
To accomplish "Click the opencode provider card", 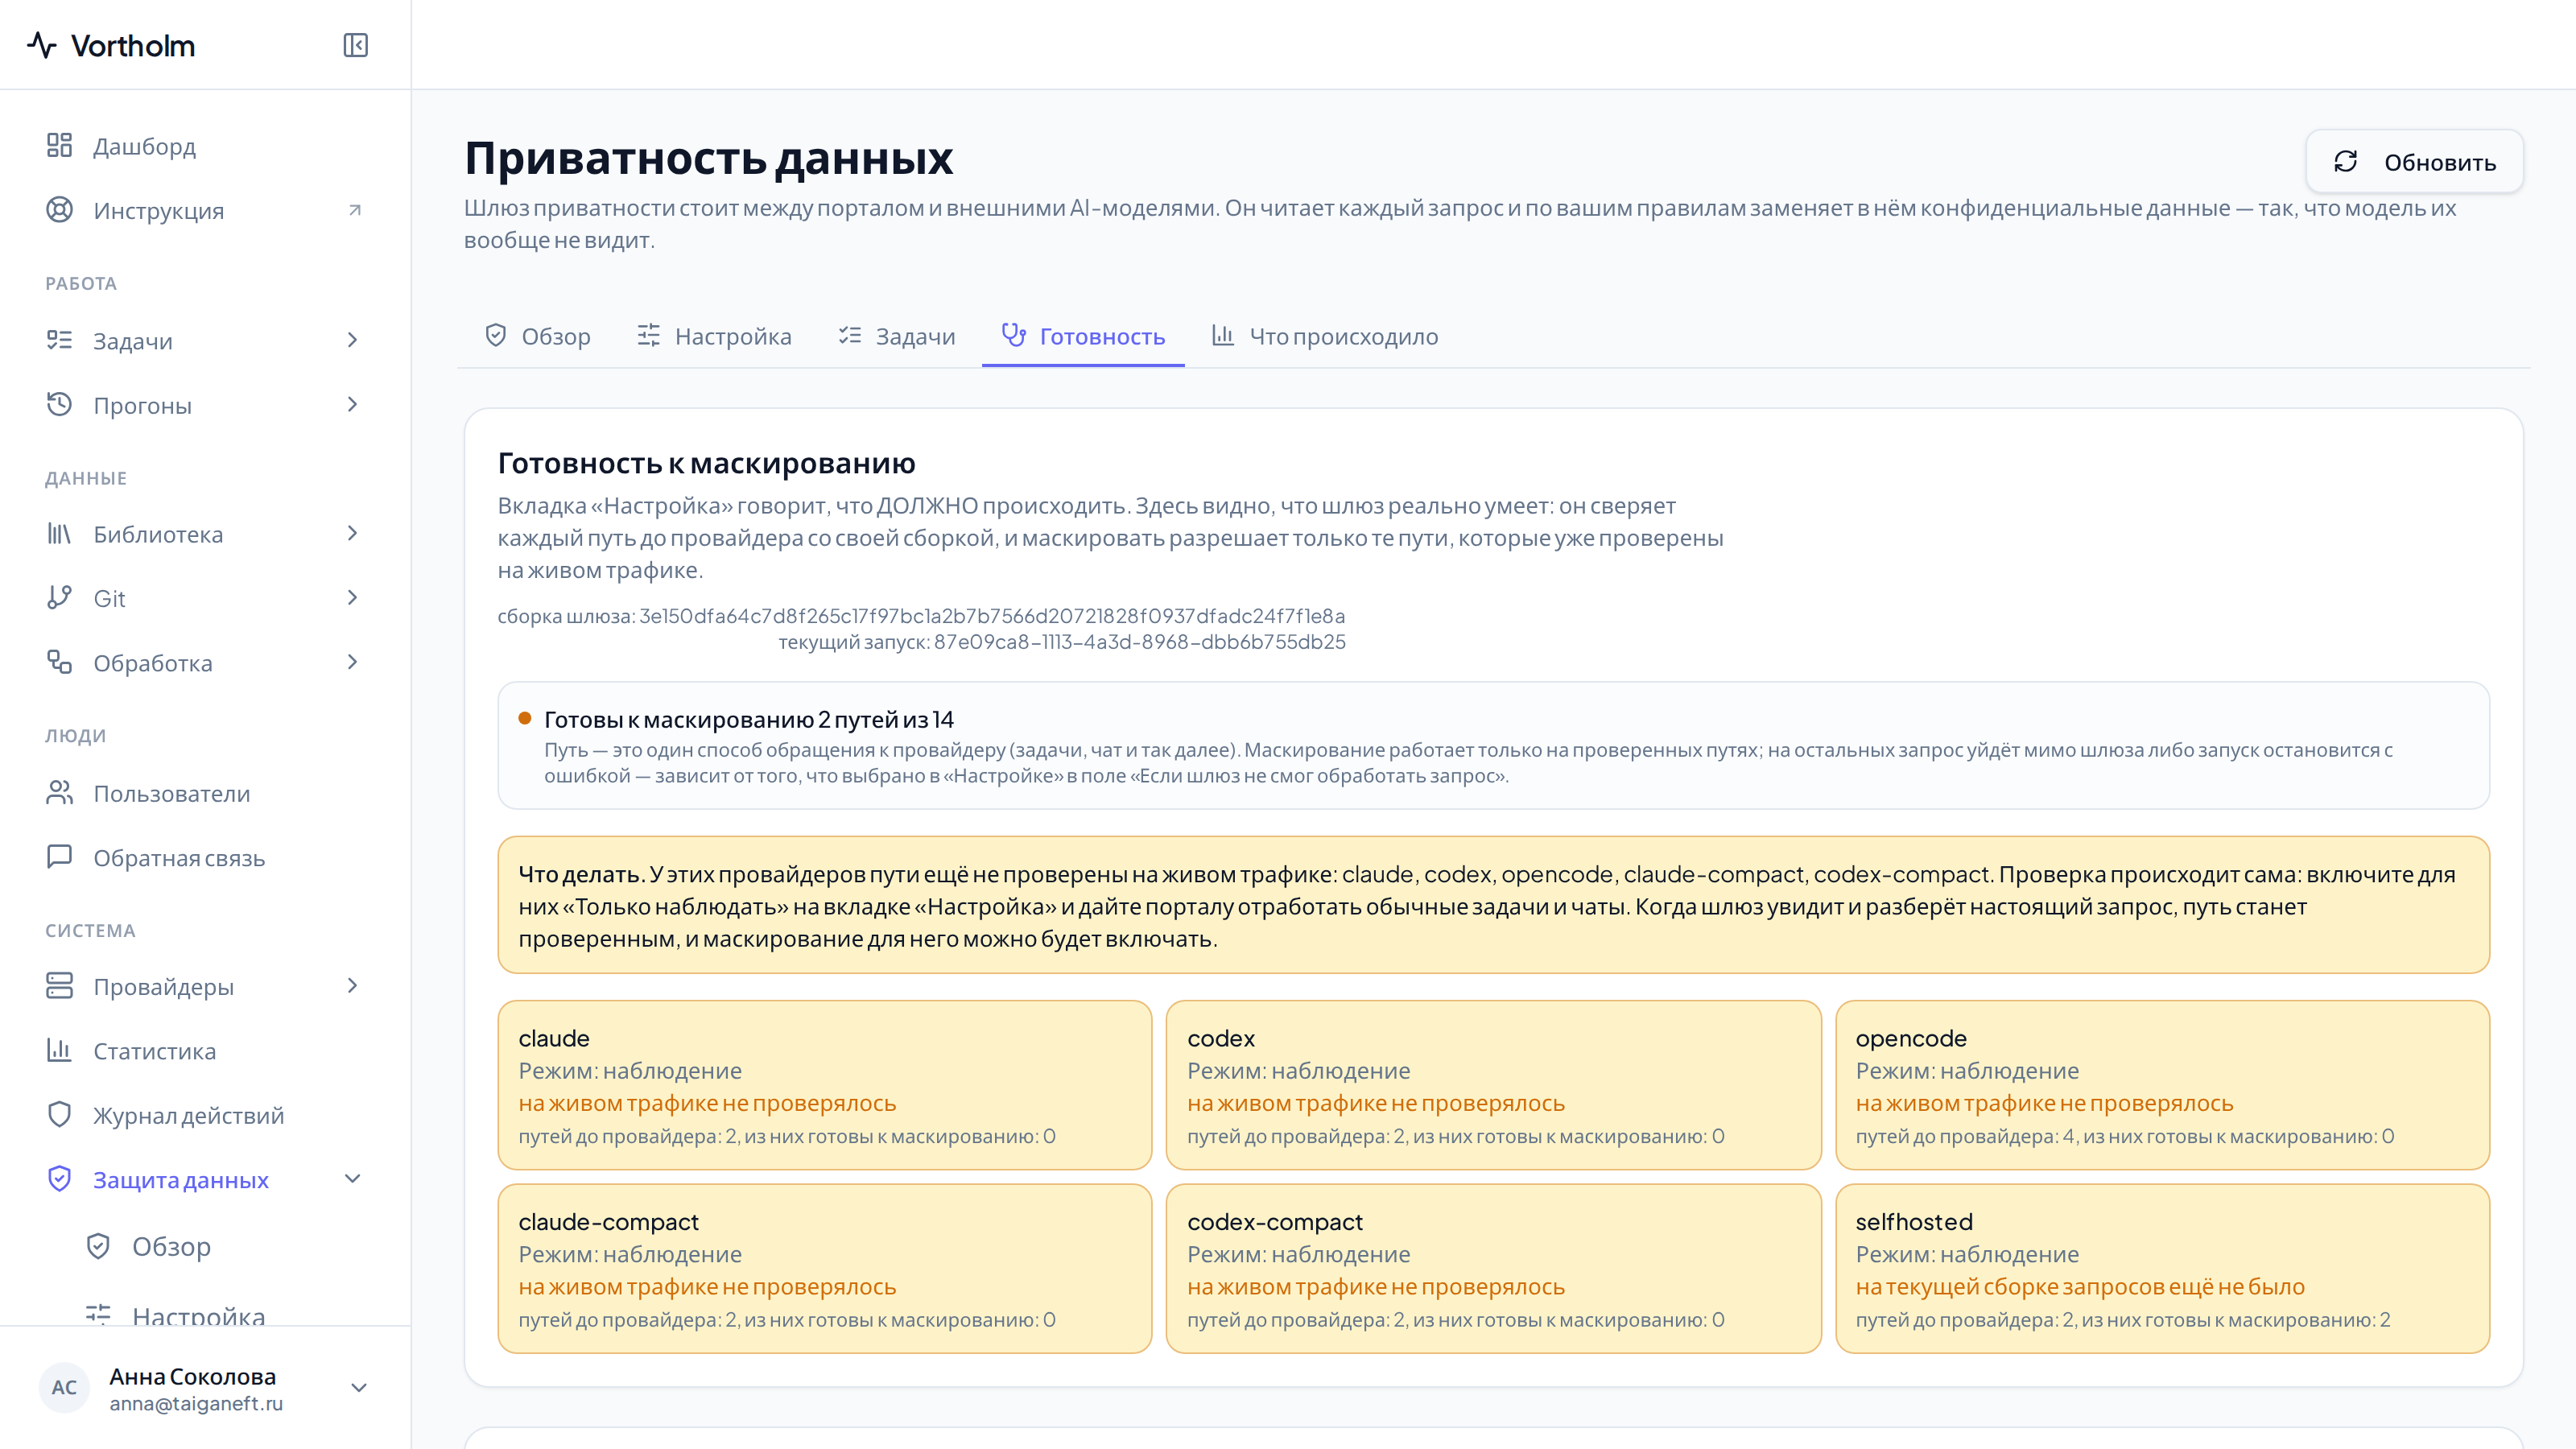I will point(2162,1085).
